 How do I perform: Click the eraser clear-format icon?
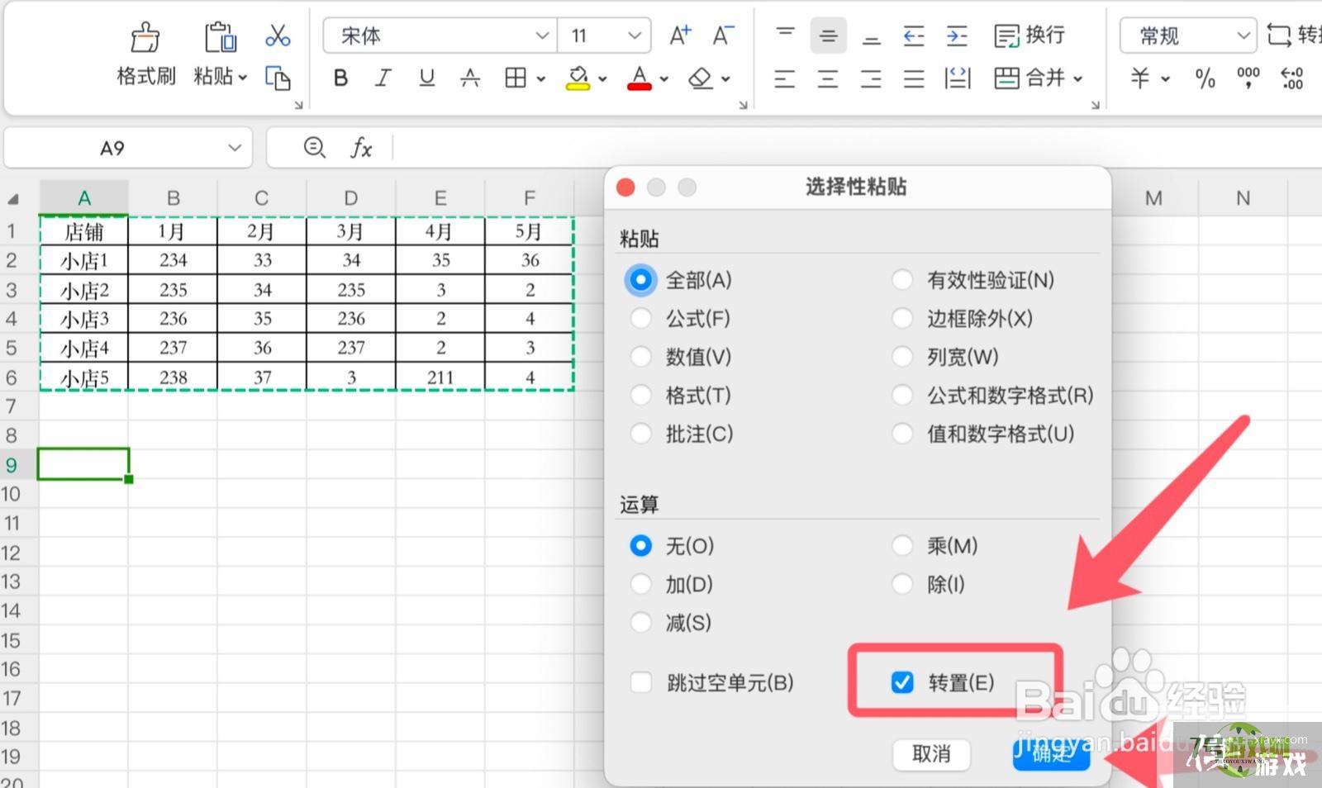pos(700,78)
